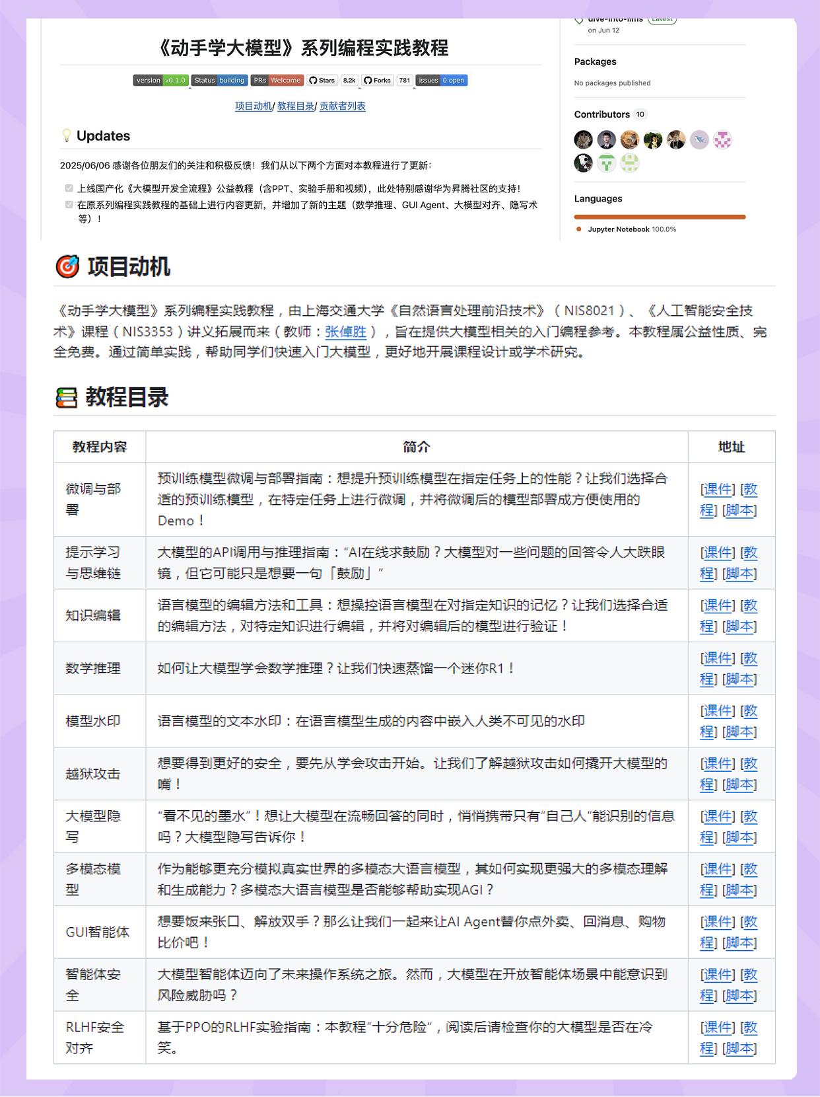Click the 简介 table column header
Screen dimensions: 820x1097
(x=417, y=447)
